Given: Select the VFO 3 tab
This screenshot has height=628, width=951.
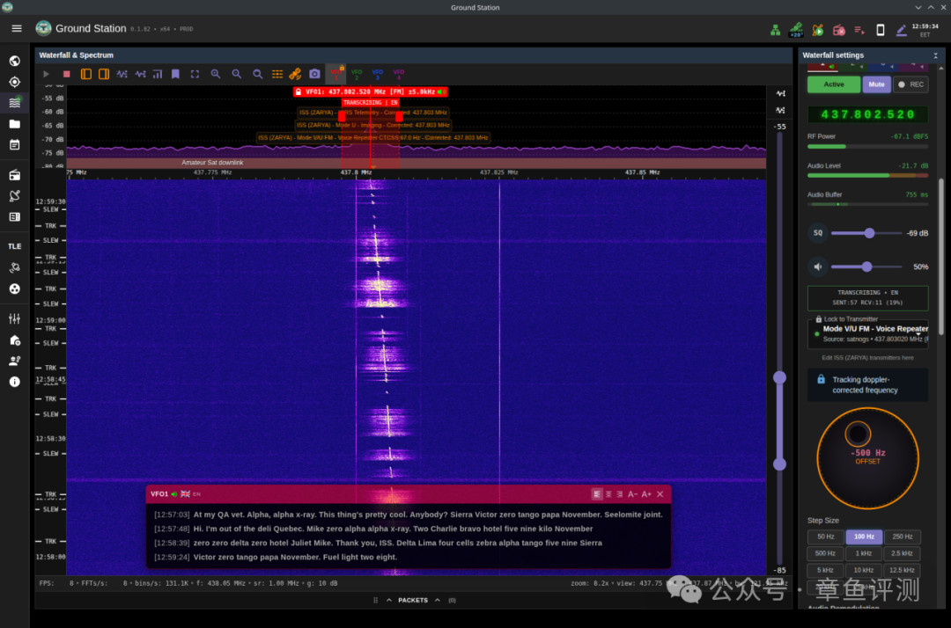Looking at the screenshot, I should (377, 74).
